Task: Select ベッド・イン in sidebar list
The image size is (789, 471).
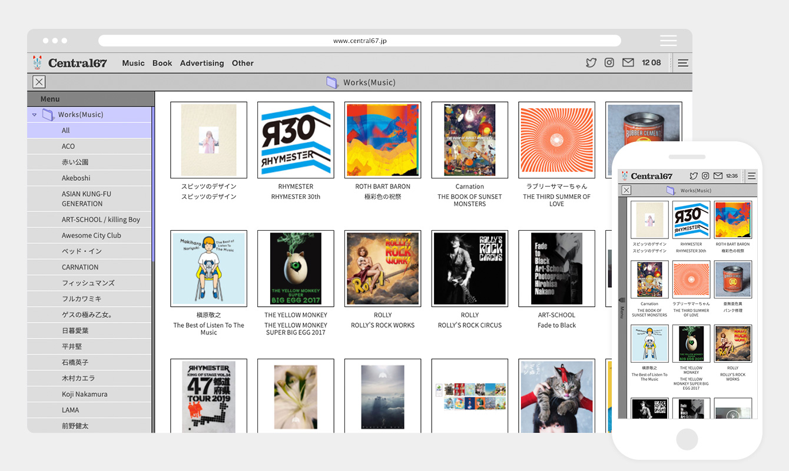Action: point(89,251)
